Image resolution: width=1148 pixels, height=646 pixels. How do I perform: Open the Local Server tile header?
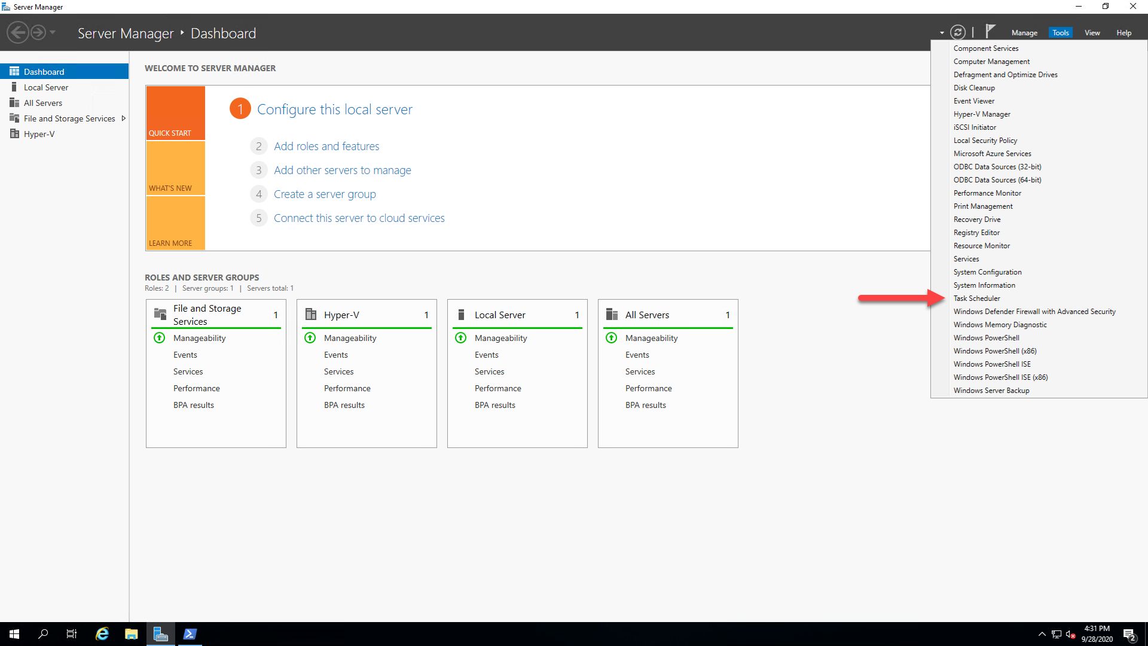[517, 315]
